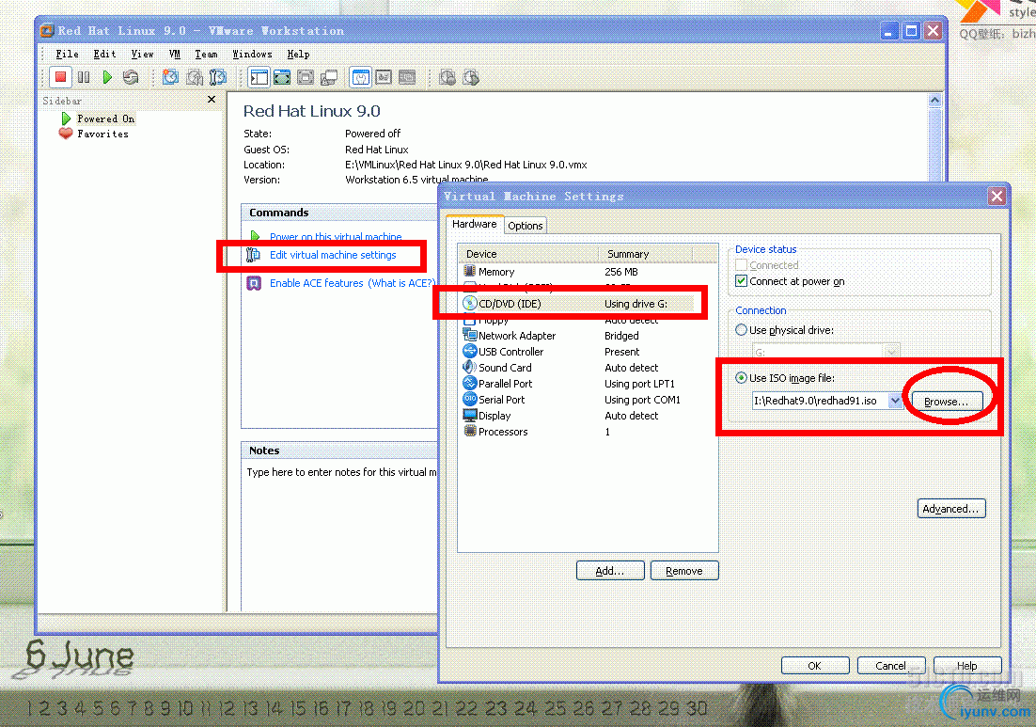
Task: Click the Advanced... button
Action: point(951,508)
